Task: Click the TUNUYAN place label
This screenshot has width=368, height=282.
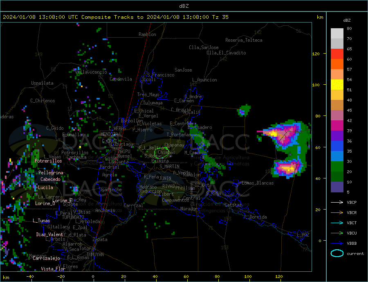Action: tap(95, 255)
